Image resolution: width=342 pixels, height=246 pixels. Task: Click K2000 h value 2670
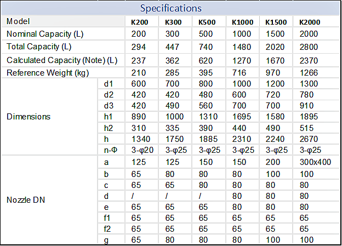pos(309,139)
